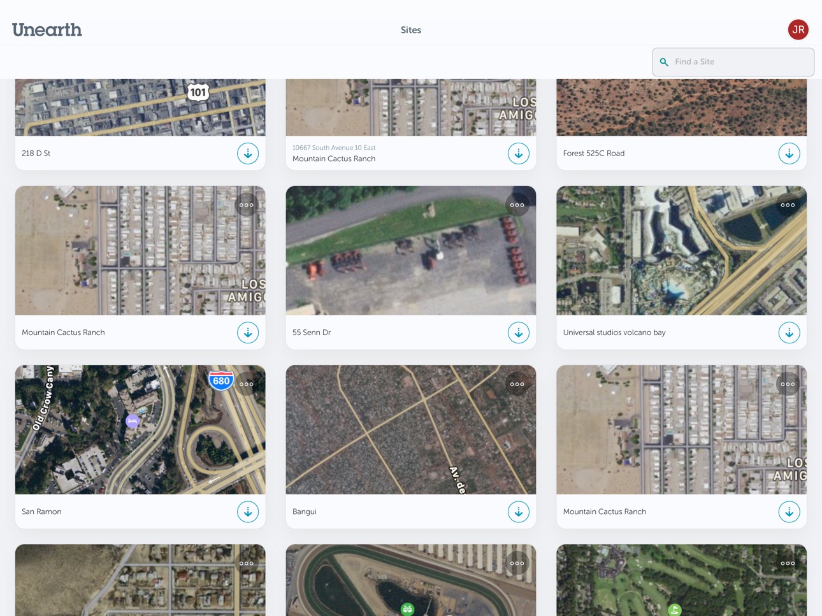Focus the Find a Site search field
Viewport: 822px width, 616px height.
click(733, 62)
